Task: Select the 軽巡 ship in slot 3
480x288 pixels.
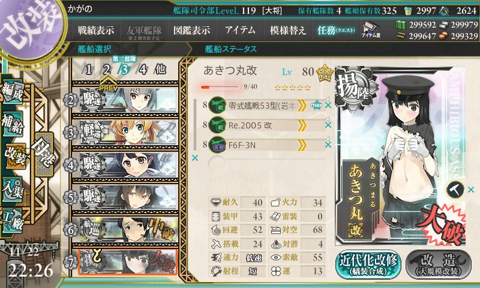Action: tap(125, 132)
